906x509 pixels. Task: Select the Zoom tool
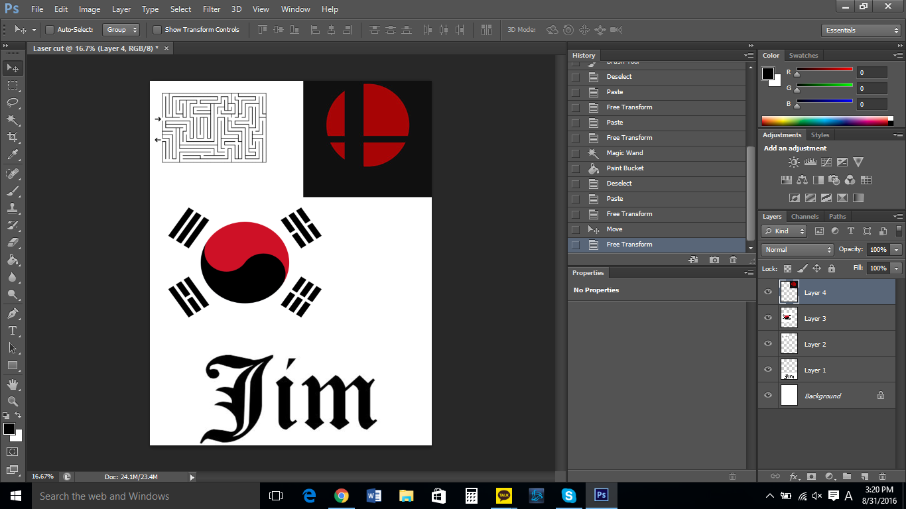(x=13, y=402)
